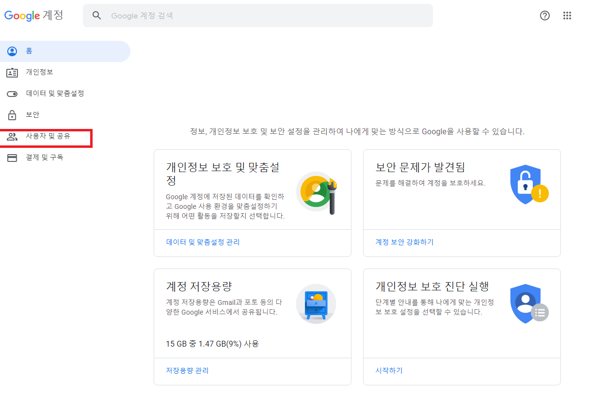Viewport: 590px width, 397px height.
Task: Click the search magnifier icon
Action: click(96, 15)
